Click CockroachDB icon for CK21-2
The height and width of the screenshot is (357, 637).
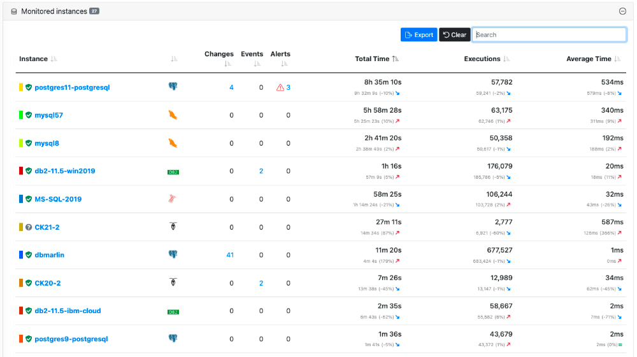click(173, 227)
